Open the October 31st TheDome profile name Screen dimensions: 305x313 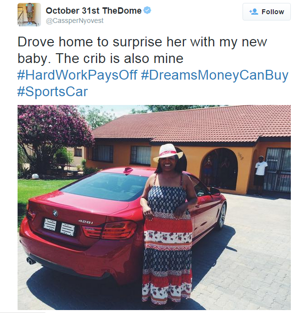point(93,11)
